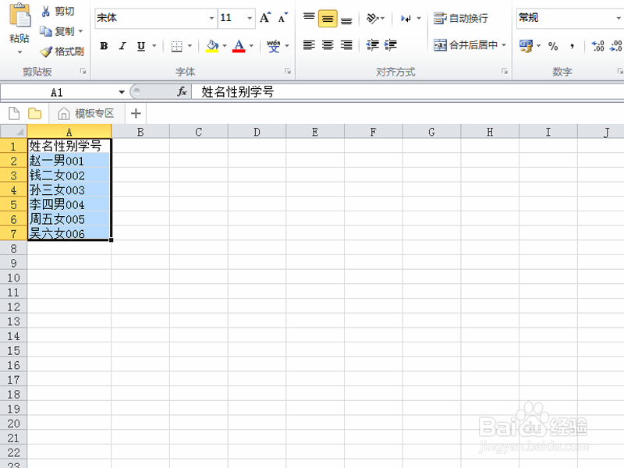Open font color dropdown arrow
This screenshot has width=624, height=468.
pos(251,46)
